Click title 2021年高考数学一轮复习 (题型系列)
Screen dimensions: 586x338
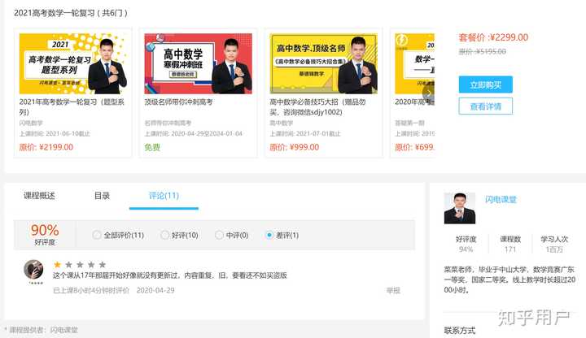[72, 106]
